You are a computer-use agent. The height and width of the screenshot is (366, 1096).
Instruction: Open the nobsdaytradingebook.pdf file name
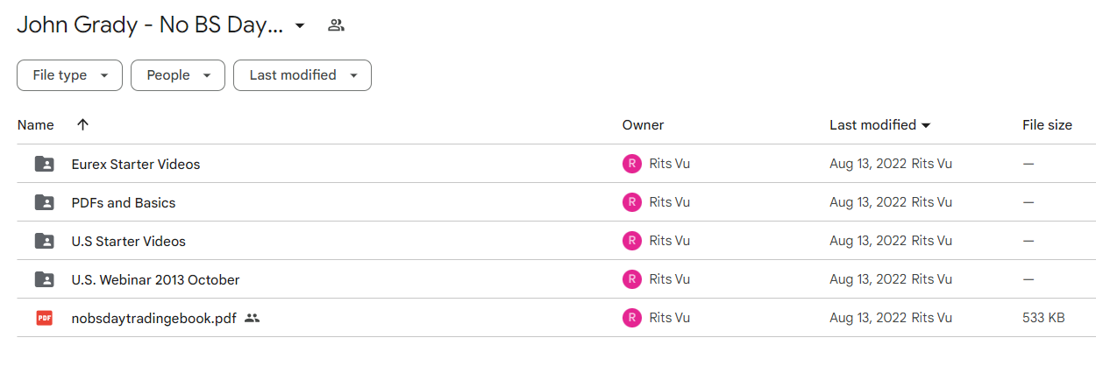click(154, 318)
